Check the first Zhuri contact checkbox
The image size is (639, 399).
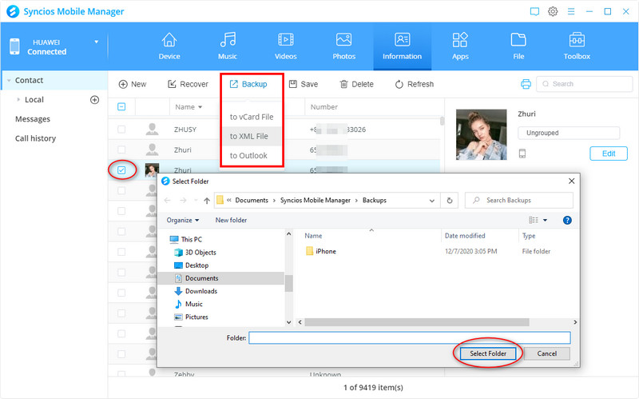click(x=121, y=150)
